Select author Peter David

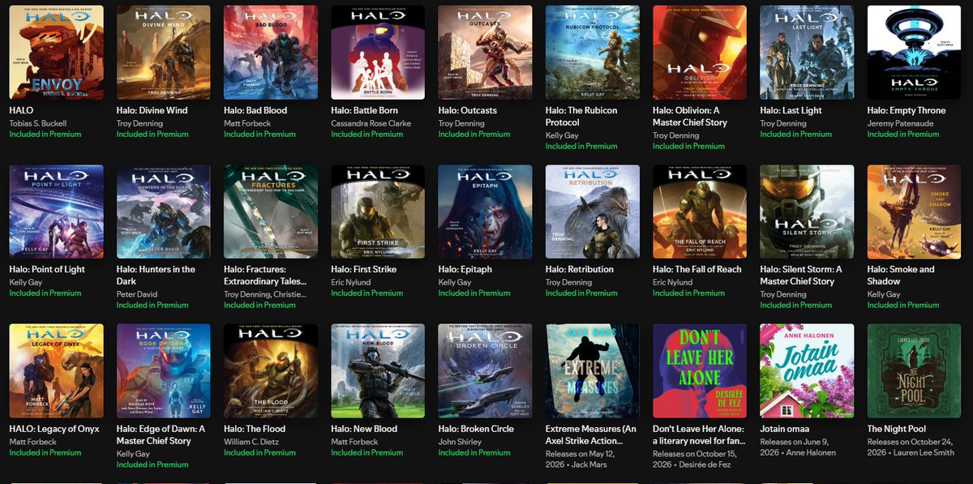(x=139, y=294)
